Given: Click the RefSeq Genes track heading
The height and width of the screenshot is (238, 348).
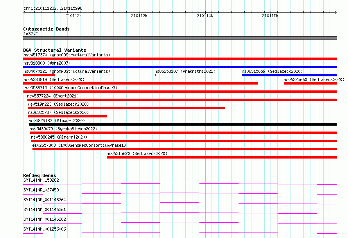Looking at the screenshot, I should (39, 175).
